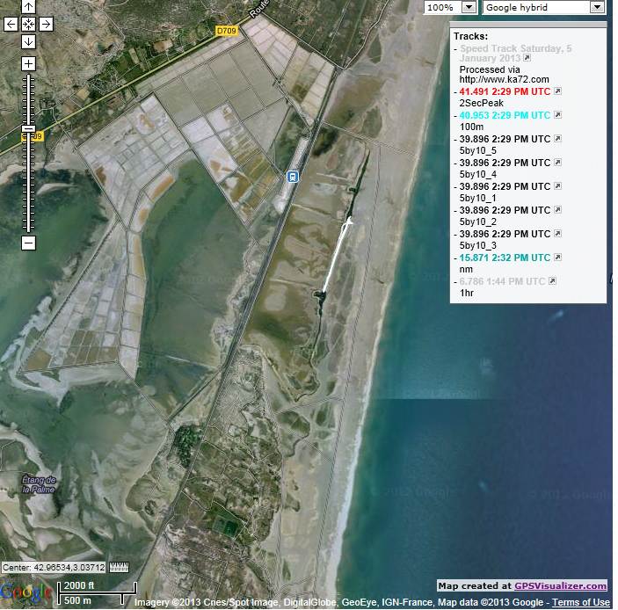Zoom to the 6.786 1hr track icon
Image resolution: width=618 pixels, height=610 pixels.
[x=554, y=282]
